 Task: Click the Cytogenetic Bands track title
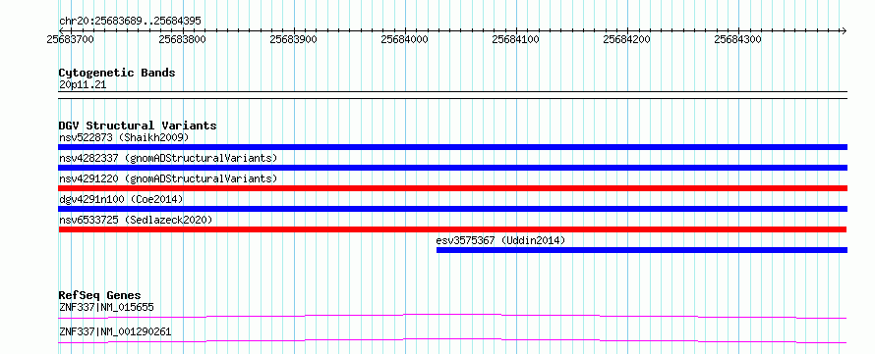pyautogui.click(x=117, y=73)
